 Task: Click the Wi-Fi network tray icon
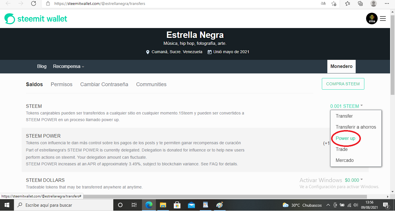click(349, 205)
